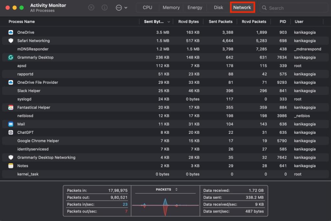The width and height of the screenshot is (331, 221).
Task: Sort processes by the Rcvd Bytes column
Action: pos(188,22)
